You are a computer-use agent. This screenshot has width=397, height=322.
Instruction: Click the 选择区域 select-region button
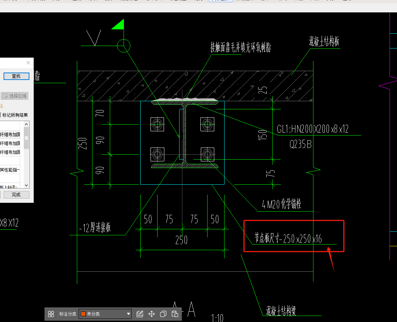point(15,96)
